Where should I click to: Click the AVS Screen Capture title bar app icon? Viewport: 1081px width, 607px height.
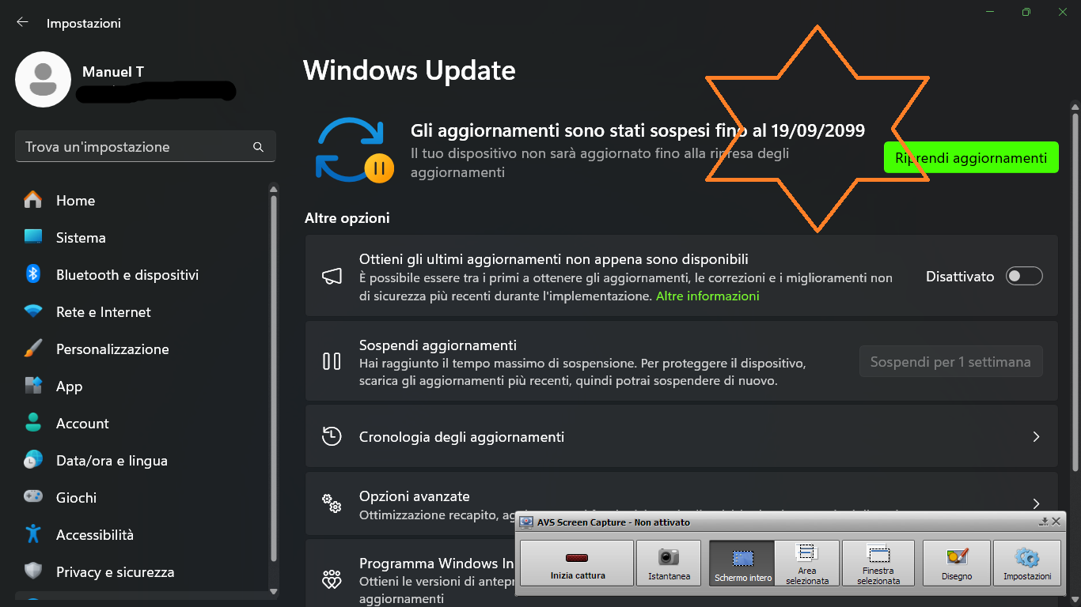[526, 522]
